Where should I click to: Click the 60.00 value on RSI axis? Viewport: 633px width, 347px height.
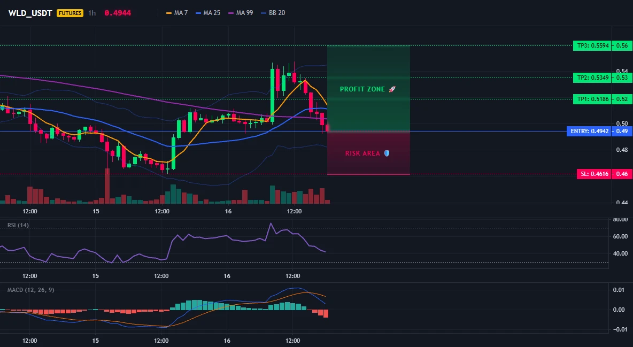pos(620,236)
